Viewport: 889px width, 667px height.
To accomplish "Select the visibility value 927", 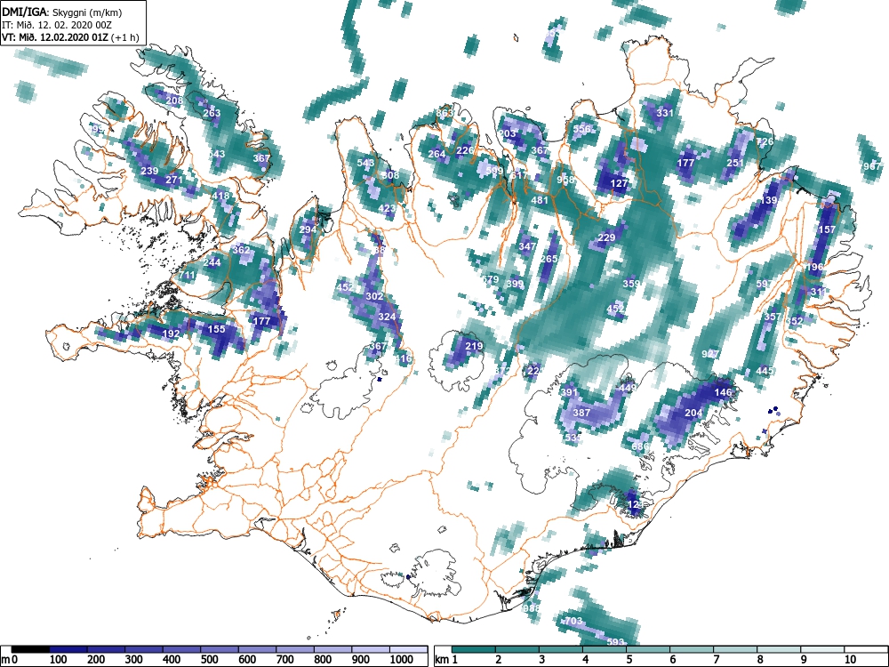I will point(710,354).
